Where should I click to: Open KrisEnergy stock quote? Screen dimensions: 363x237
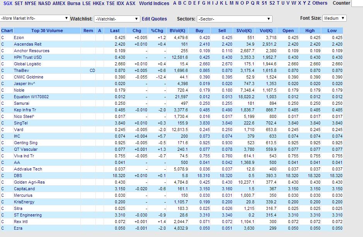(x=24, y=202)
